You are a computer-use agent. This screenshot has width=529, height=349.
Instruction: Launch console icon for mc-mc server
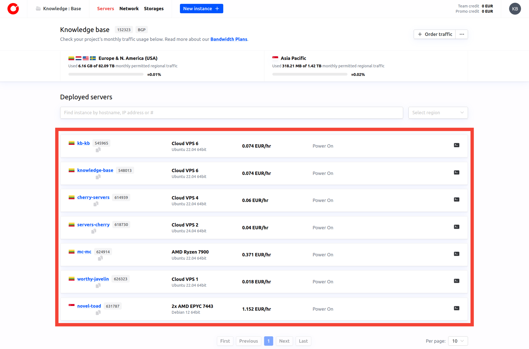click(x=456, y=254)
